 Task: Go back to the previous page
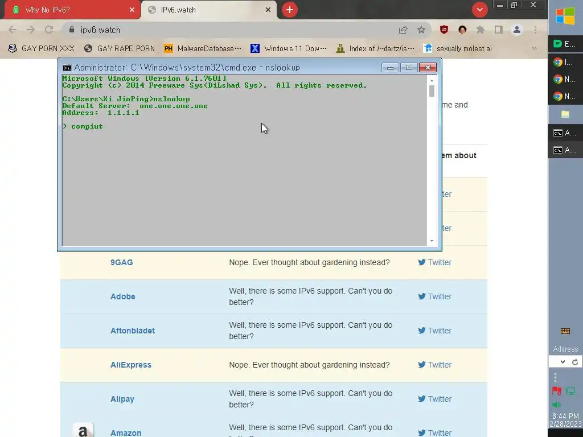13,30
